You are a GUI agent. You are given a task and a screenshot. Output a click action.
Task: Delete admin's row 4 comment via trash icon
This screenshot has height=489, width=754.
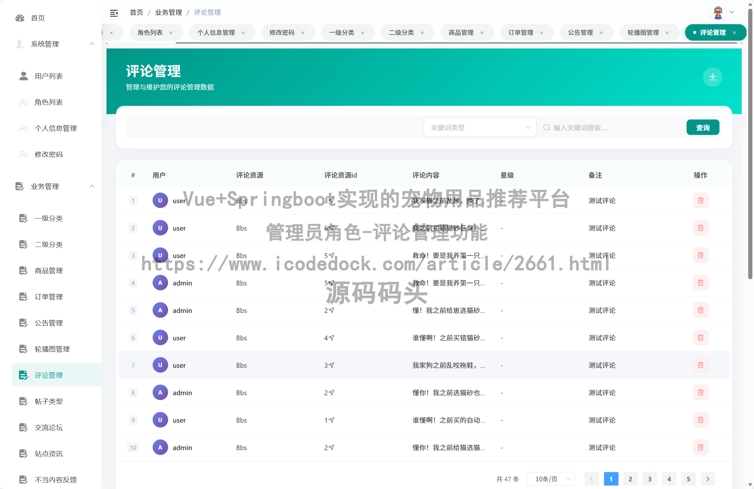click(x=700, y=282)
